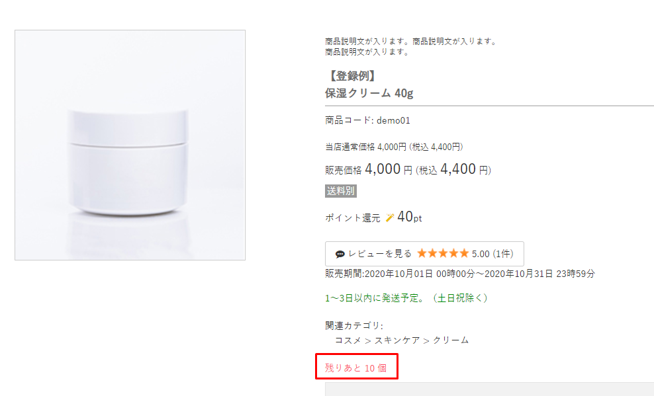Click the 5.00 review rating score
The image size is (654, 396).
click(x=481, y=254)
